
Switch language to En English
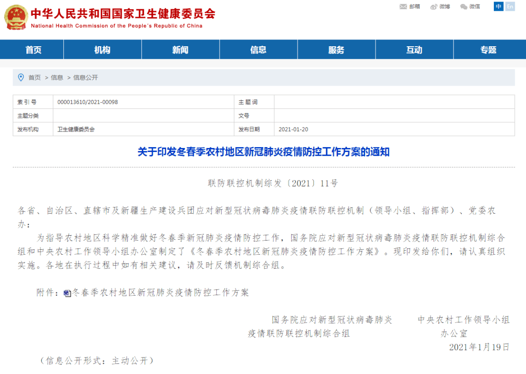coord(509,6)
